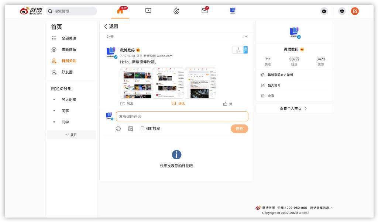Viewport: 378px width, 222px height.
Task: Open the post options chevron beside 公开
Action: click(x=245, y=37)
